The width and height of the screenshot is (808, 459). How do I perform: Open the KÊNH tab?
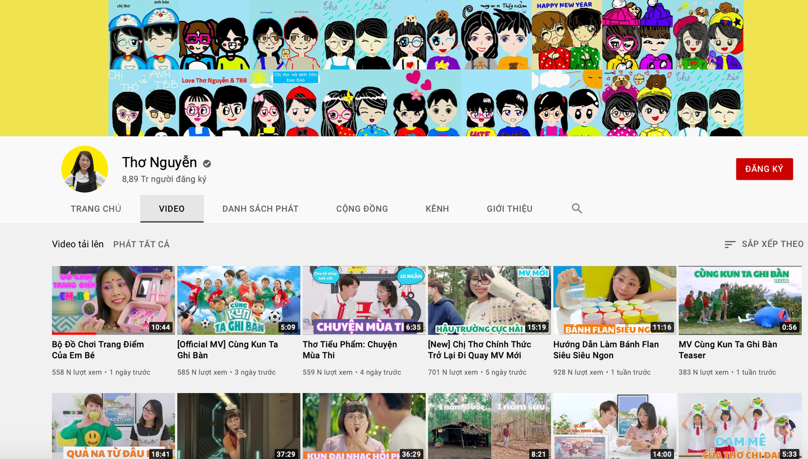(x=437, y=208)
